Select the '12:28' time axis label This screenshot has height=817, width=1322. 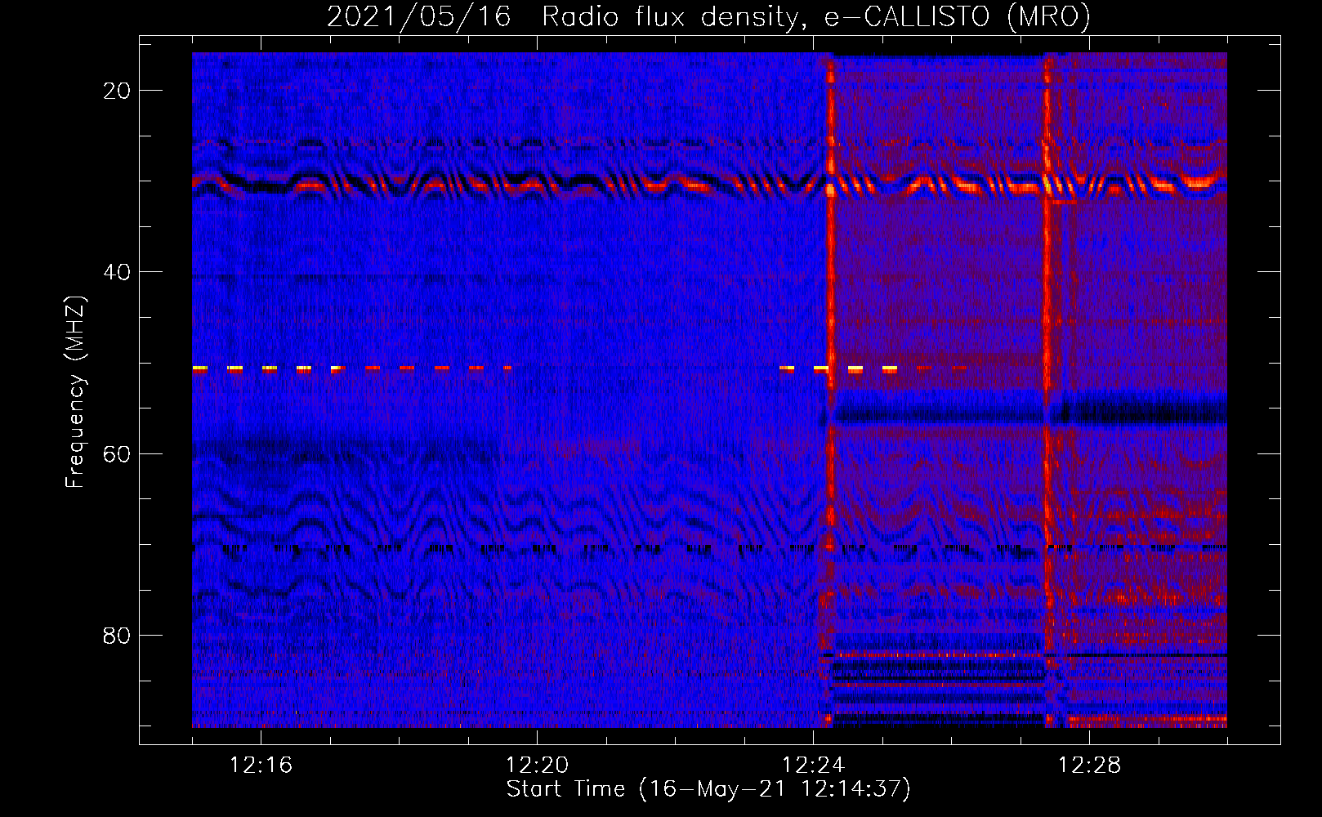click(1089, 766)
